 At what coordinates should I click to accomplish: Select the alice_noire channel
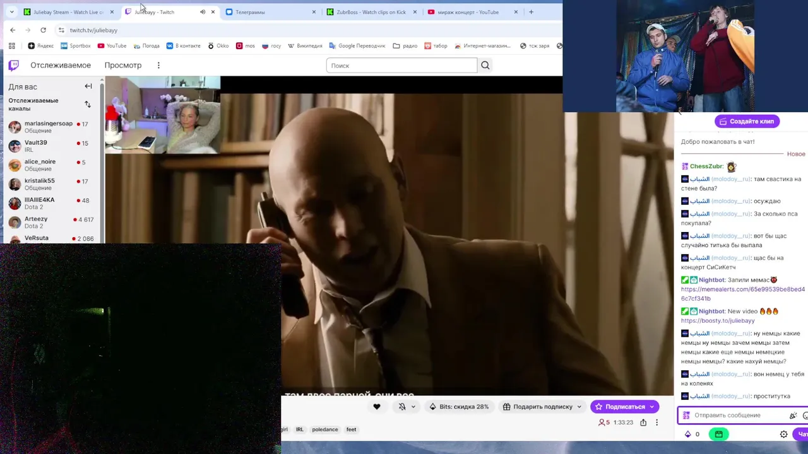52,165
